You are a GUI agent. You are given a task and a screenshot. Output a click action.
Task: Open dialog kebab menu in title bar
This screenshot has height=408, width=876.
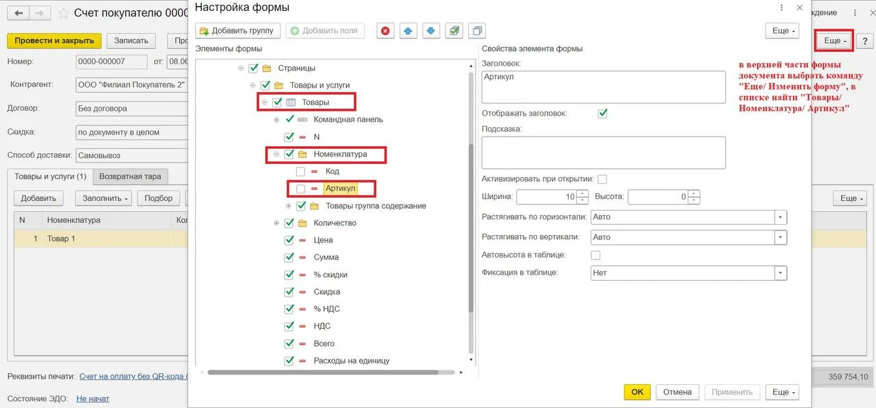[782, 8]
